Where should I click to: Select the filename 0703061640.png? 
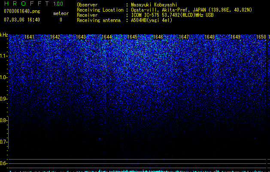click(22, 12)
